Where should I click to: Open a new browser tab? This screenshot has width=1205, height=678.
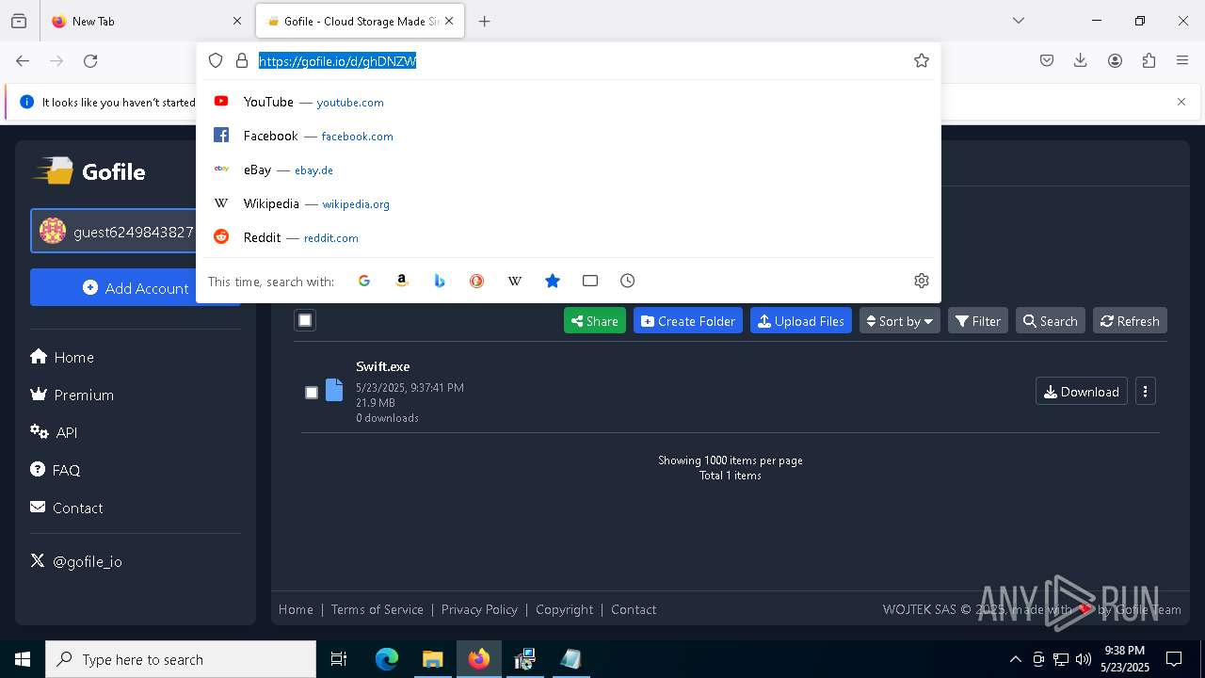coord(485,21)
